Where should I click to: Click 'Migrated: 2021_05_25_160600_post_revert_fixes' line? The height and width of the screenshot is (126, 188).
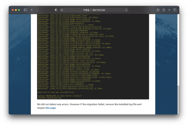[68, 70]
